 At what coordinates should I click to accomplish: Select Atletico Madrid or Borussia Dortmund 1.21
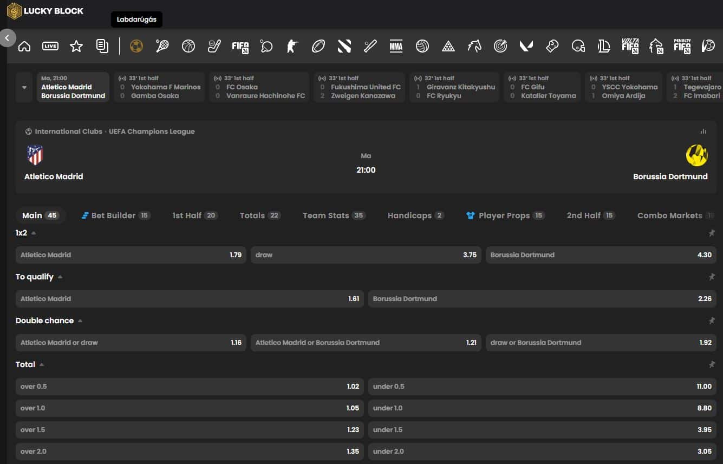(366, 342)
